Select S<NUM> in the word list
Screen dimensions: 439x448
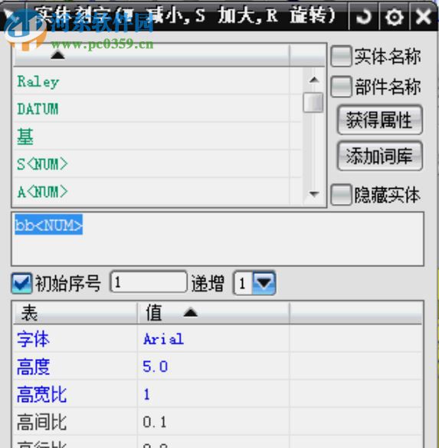(x=158, y=164)
